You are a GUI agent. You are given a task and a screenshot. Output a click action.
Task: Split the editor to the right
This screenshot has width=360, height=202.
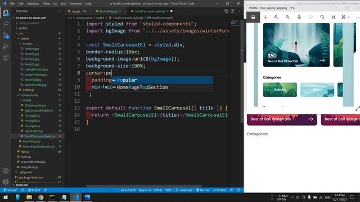pos(232,11)
